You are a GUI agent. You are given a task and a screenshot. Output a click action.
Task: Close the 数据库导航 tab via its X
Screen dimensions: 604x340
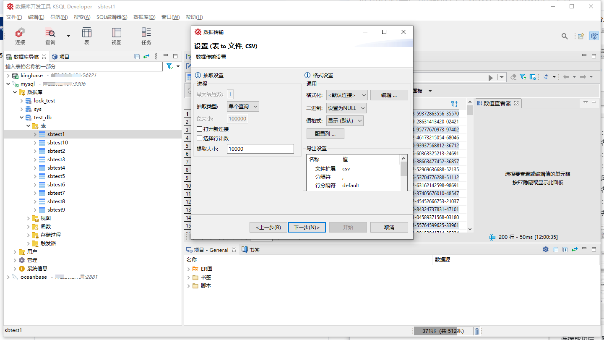(44, 57)
